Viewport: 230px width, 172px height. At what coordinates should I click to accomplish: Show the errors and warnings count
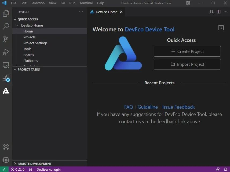(x=18, y=169)
